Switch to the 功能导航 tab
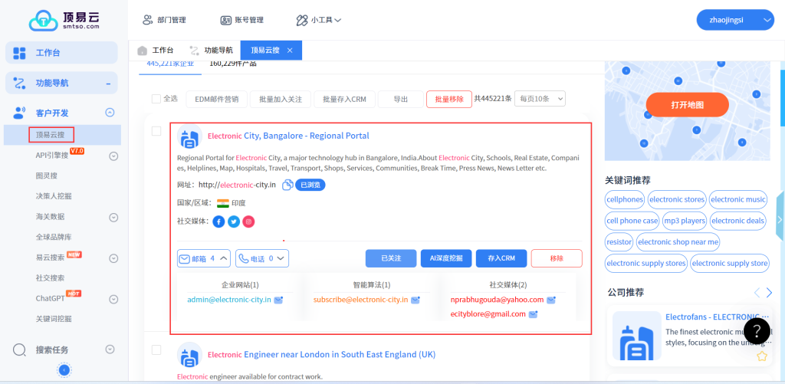The image size is (785, 384). click(x=212, y=51)
